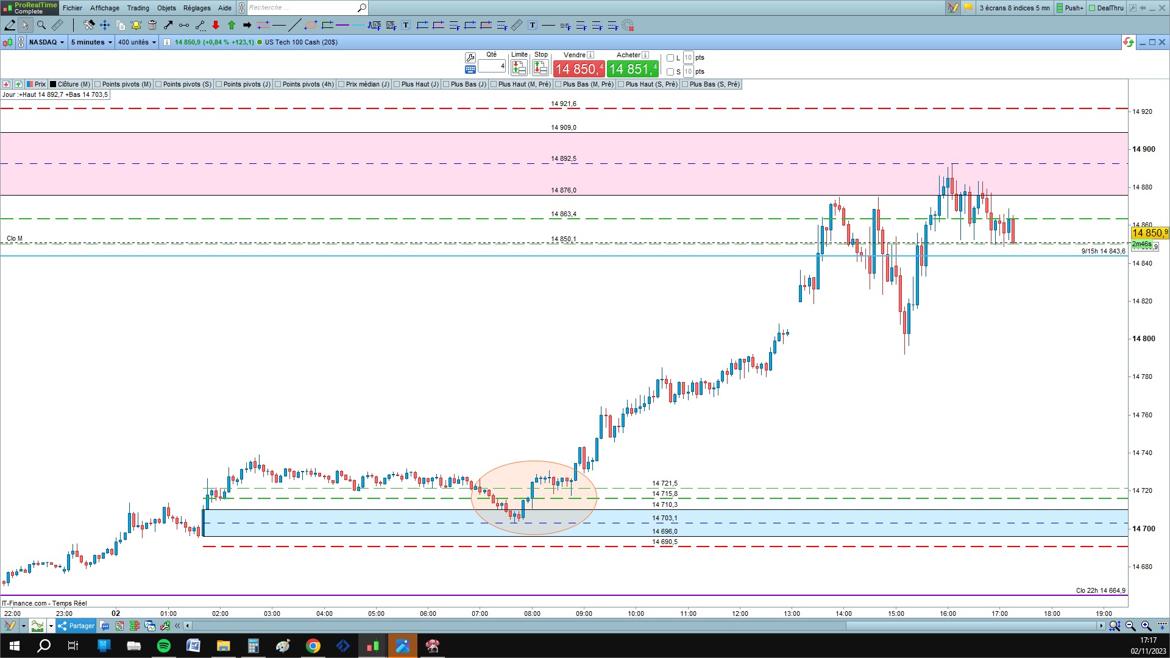1170x658 pixels.
Task: Click the trash delete objects icon
Action: tap(152, 25)
